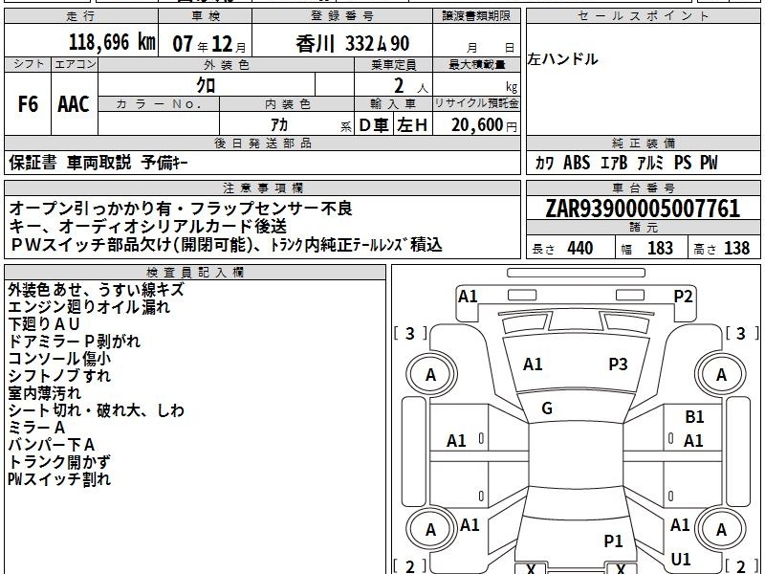Click chassis number ZAR93900005007761
Viewport: 765px width, 574px height.
pyautogui.click(x=643, y=209)
